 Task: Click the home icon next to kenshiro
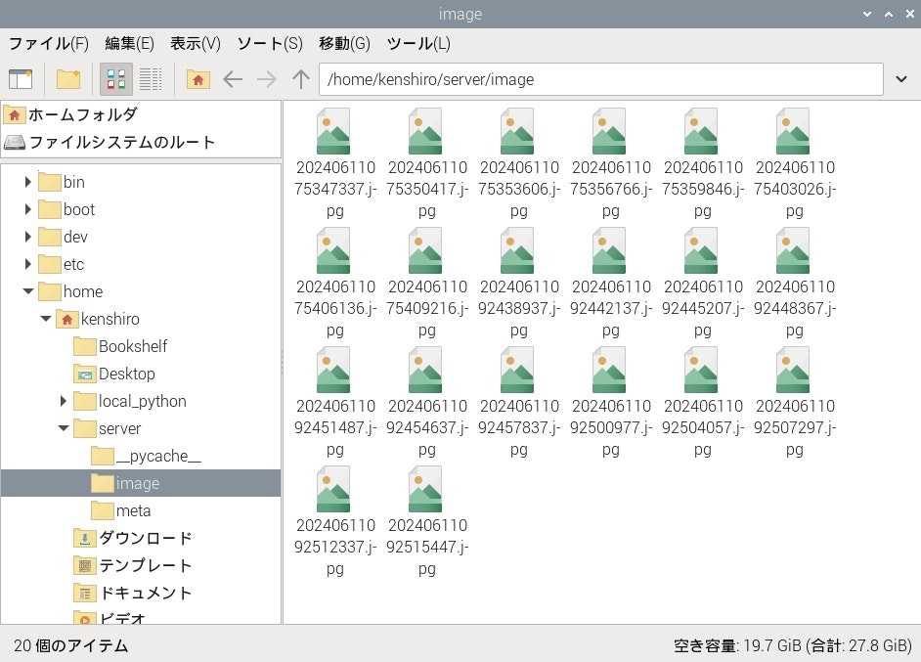click(66, 319)
